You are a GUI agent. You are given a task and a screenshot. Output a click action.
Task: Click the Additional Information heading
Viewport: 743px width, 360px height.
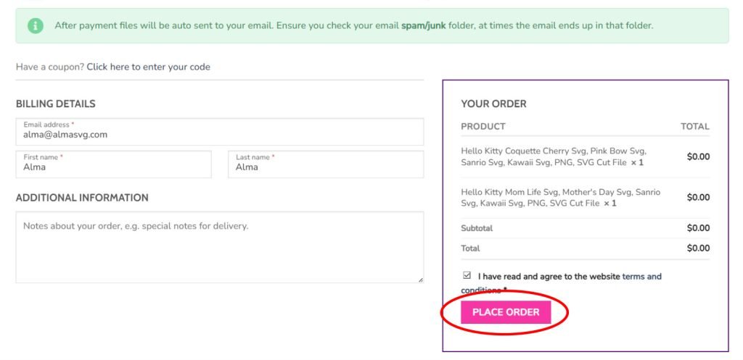tap(82, 198)
